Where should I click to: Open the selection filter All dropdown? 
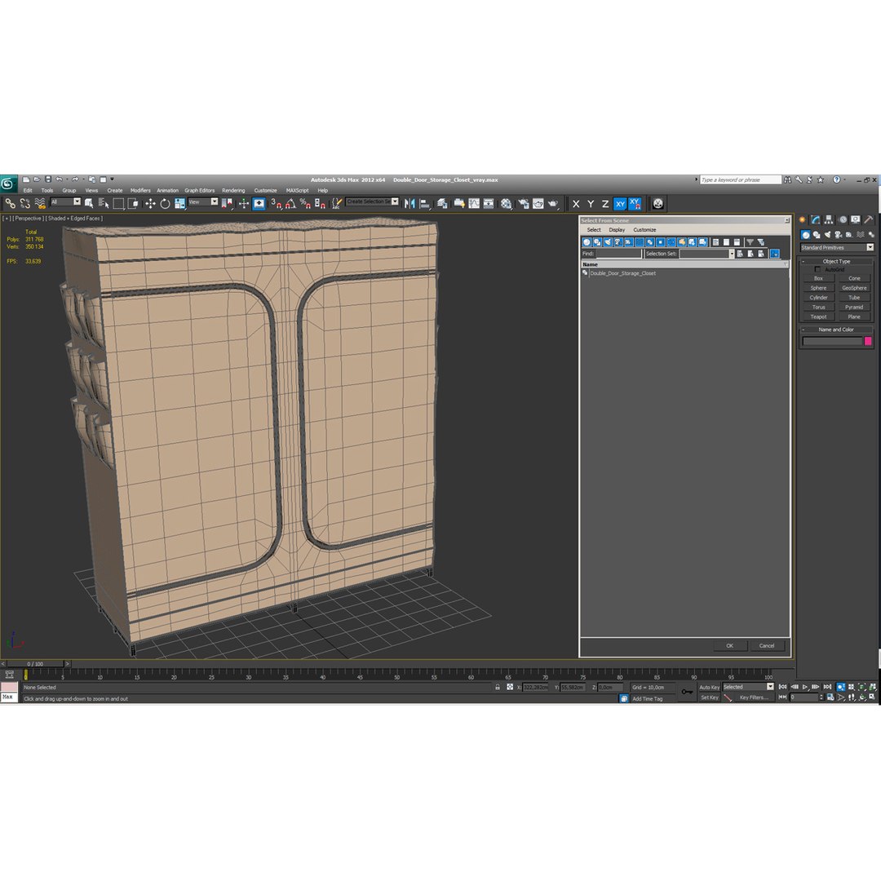(x=65, y=201)
